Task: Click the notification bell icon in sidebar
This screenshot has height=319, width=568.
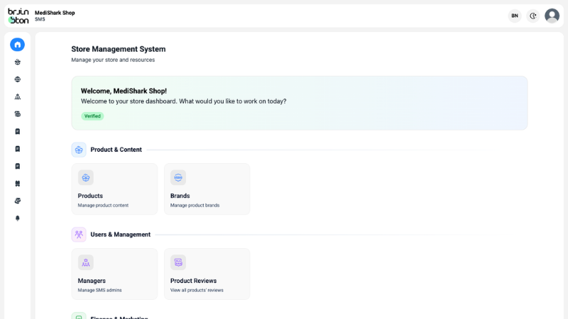Action: click(17, 218)
